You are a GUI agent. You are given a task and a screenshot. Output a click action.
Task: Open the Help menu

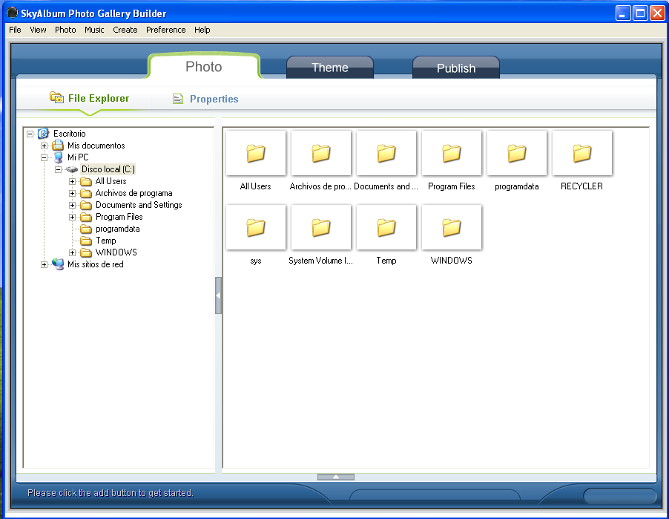(202, 30)
